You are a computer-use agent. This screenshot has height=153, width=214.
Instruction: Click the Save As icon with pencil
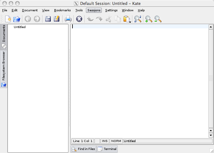pos(57,19)
